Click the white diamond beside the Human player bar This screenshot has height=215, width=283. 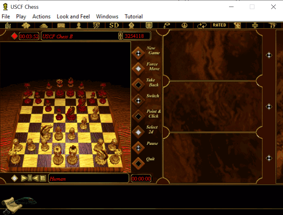[14, 178]
